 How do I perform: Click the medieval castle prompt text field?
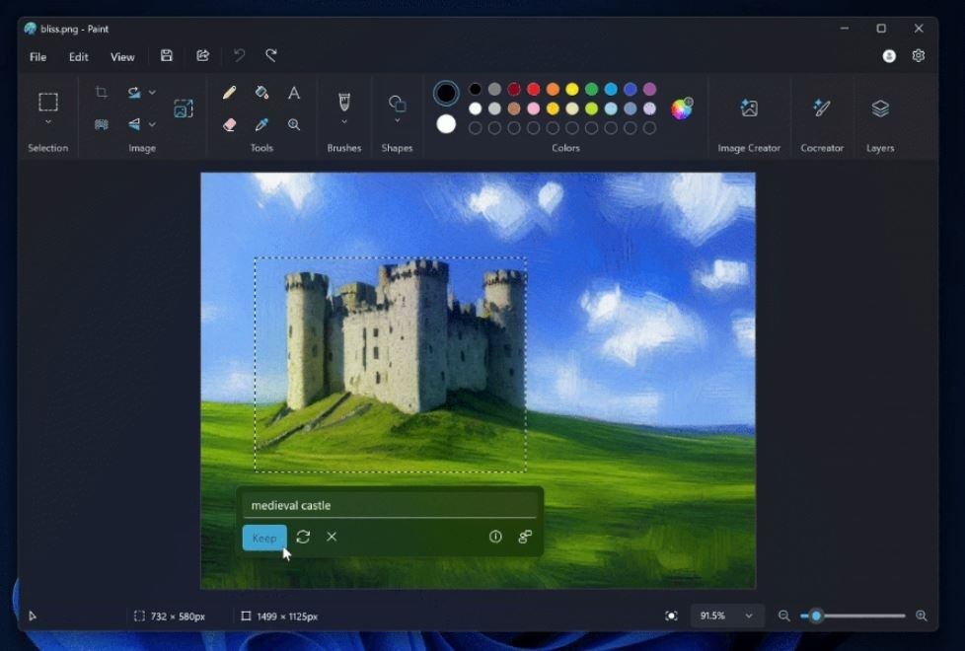point(390,505)
